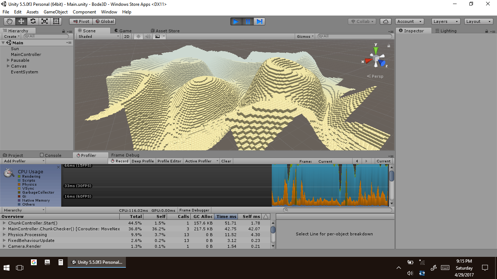Toggle profiler Record button

coord(119,161)
